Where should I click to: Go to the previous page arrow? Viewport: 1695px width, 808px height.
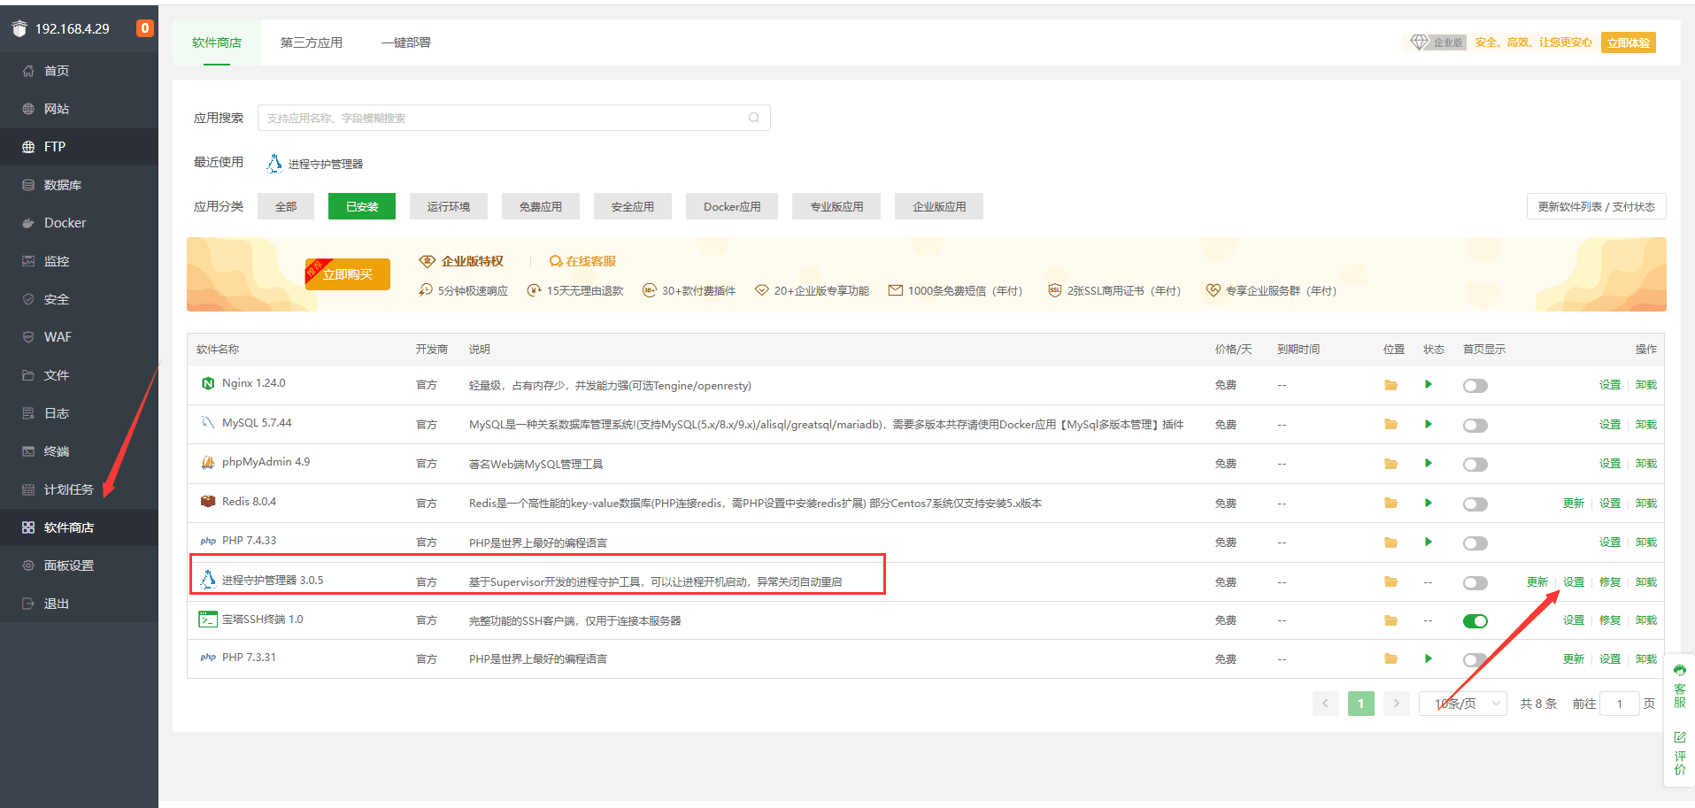pyautogui.click(x=1326, y=704)
